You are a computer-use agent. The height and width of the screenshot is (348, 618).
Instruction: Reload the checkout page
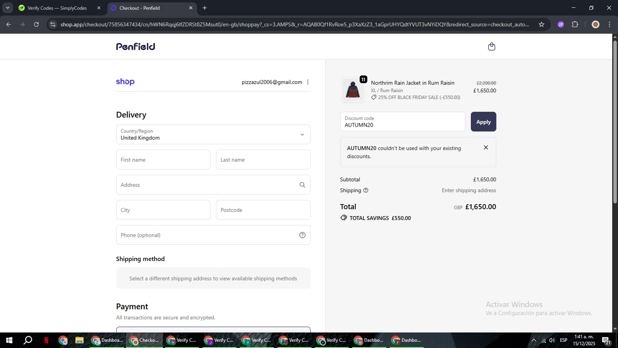click(36, 24)
